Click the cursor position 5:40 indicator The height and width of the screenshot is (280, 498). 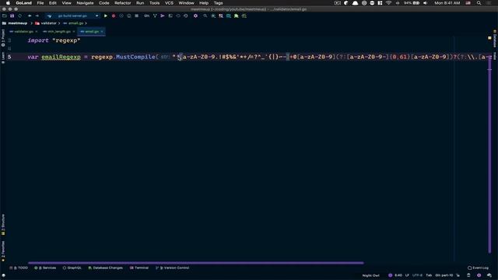(x=398, y=275)
